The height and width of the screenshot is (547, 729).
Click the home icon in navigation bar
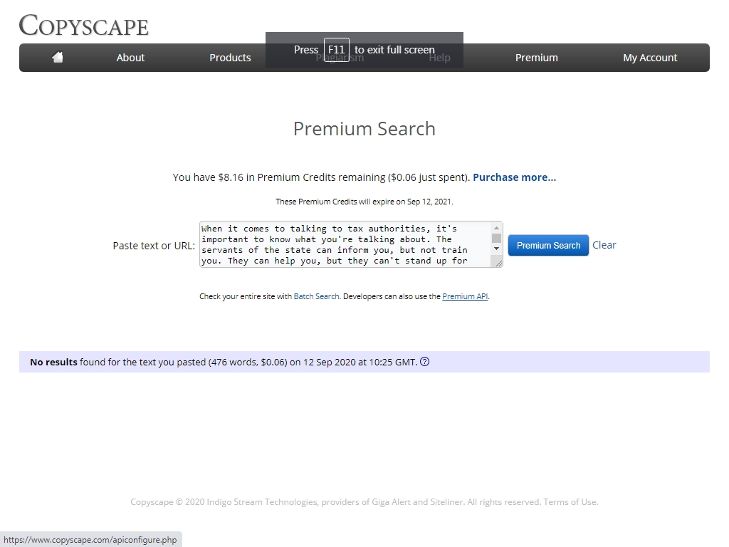coord(57,57)
